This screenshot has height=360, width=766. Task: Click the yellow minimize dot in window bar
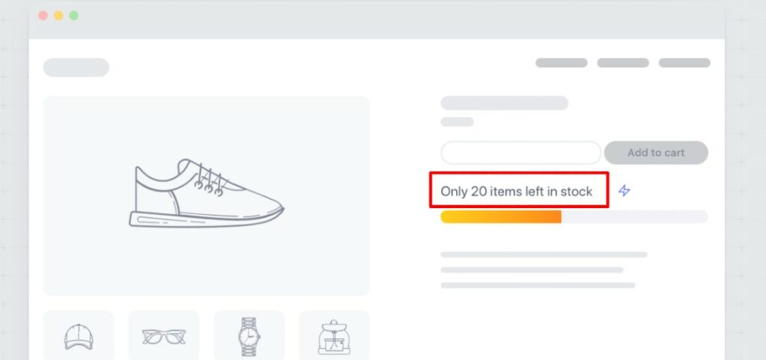pos(58,16)
